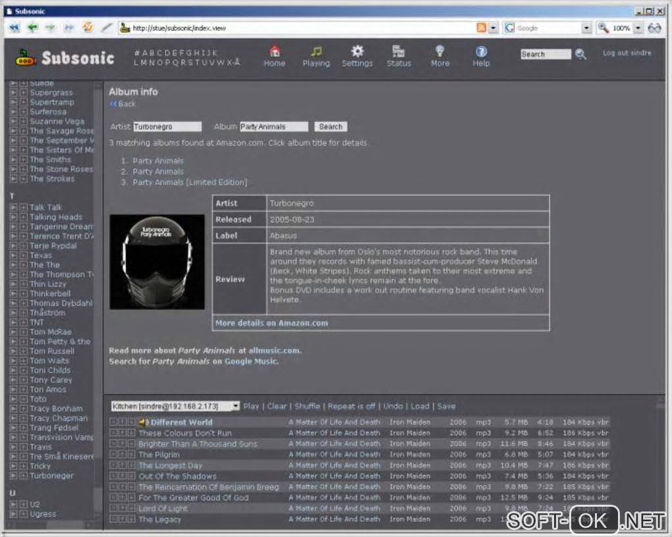
Task: Click the browser zoom magnifier icon
Action: point(603,28)
